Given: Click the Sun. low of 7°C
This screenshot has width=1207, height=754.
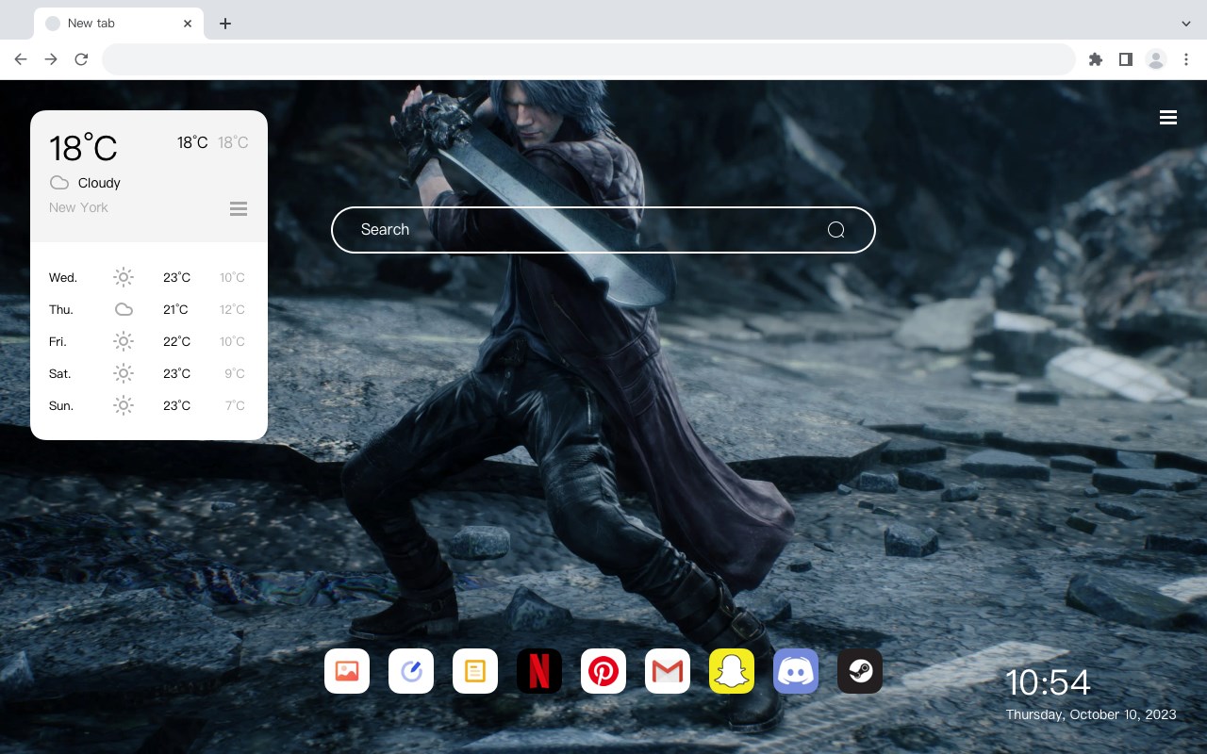Looking at the screenshot, I should [235, 405].
